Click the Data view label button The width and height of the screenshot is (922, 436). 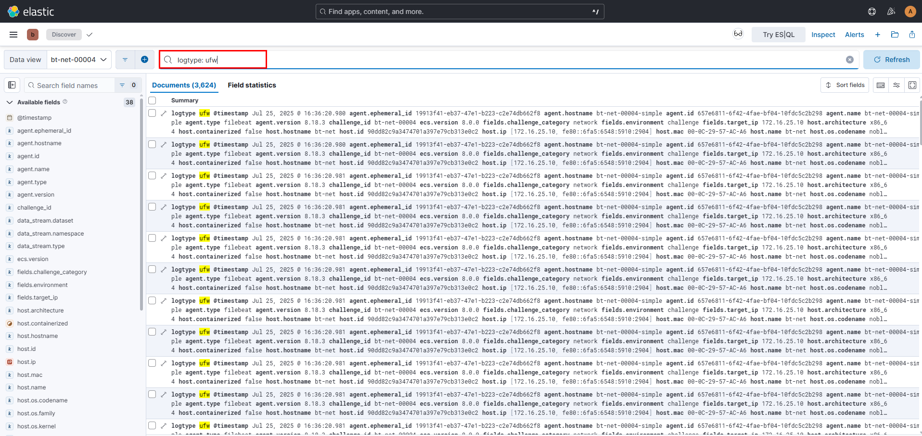[26, 60]
